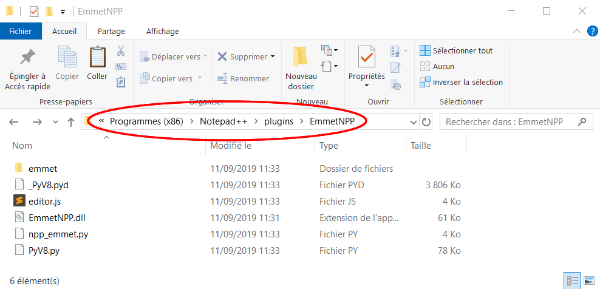Go up one folder level
Screen dimensions: 600x289
click(71, 122)
